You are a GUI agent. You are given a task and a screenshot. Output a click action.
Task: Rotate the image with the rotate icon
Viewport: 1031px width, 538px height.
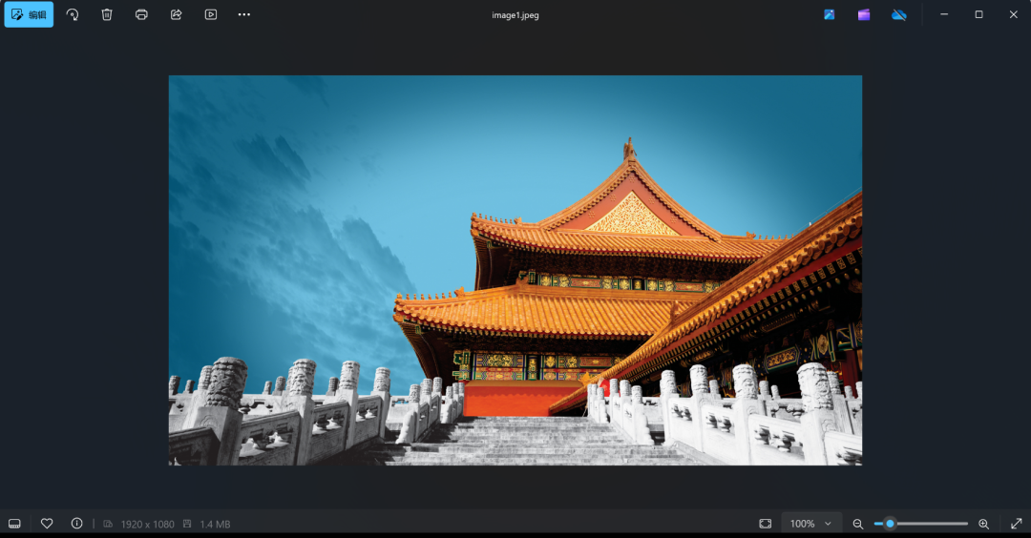[73, 14]
